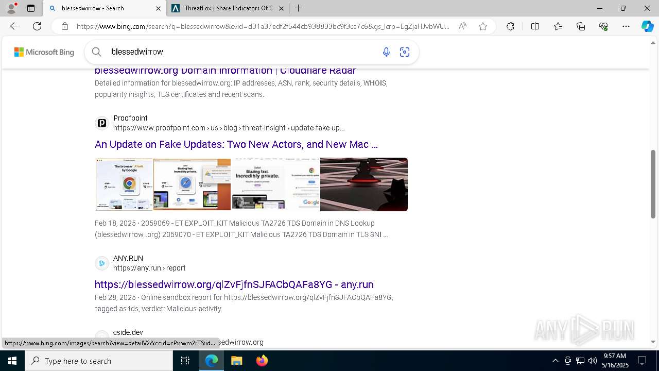Open the Google update page thumbnail
Screen dimensions: 659x371
pos(303,184)
